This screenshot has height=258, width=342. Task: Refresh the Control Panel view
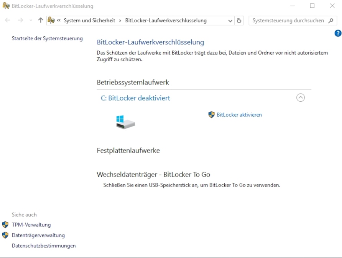coord(239,21)
